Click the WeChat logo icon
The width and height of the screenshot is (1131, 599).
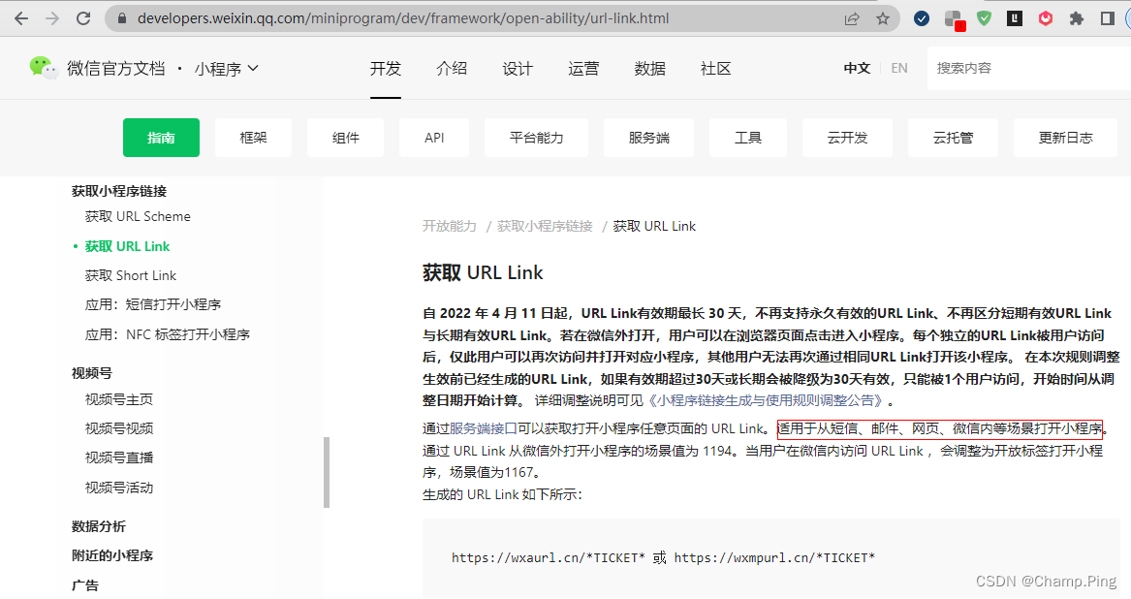pos(44,68)
